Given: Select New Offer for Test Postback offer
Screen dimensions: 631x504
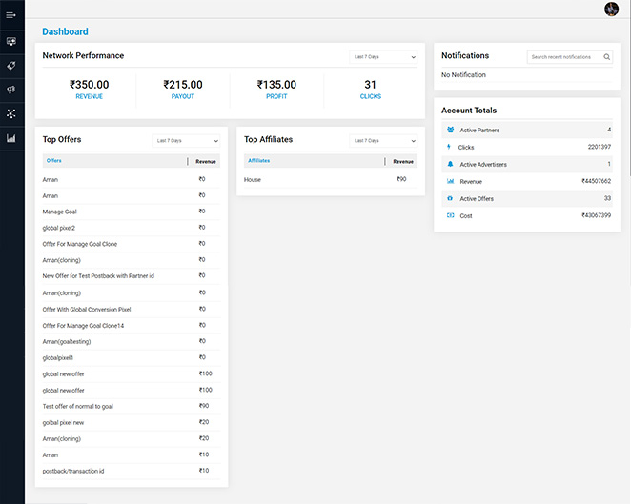Looking at the screenshot, I should coord(98,276).
